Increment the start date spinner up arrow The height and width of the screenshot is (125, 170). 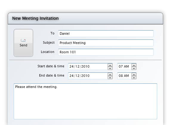click(110, 65)
